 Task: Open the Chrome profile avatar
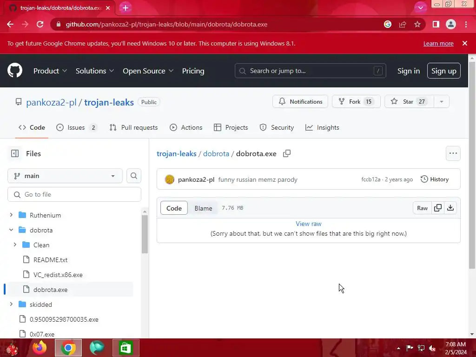click(x=451, y=24)
